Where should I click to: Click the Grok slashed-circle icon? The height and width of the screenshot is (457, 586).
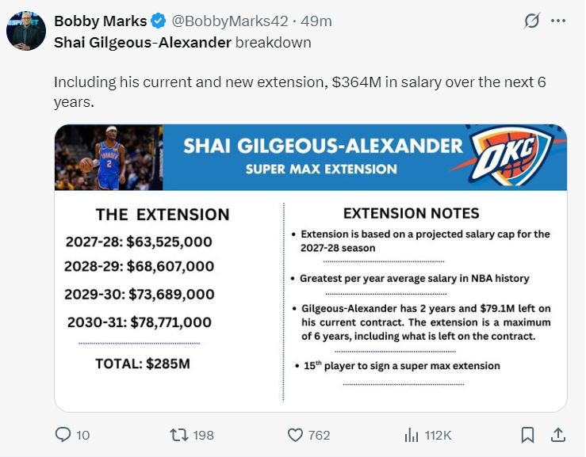coord(532,21)
